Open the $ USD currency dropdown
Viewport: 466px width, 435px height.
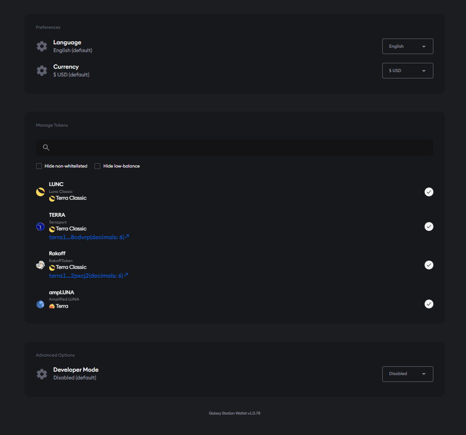(x=408, y=71)
